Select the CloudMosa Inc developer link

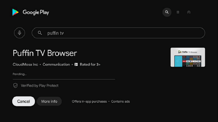[25, 64]
